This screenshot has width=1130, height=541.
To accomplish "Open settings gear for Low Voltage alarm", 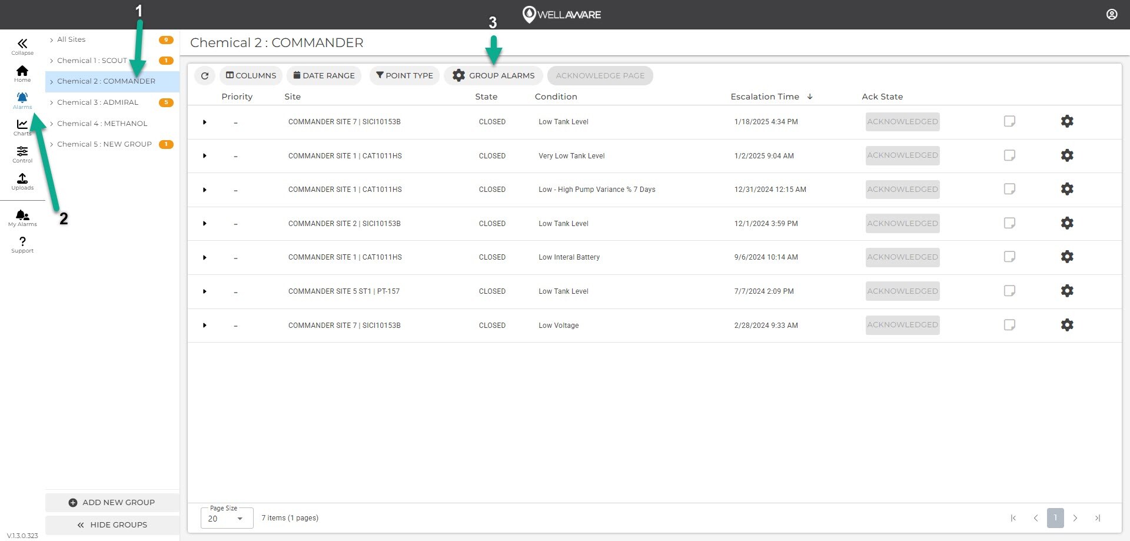I will (1067, 325).
